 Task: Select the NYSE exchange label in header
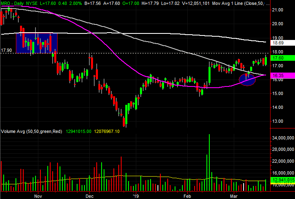pos(32,3)
